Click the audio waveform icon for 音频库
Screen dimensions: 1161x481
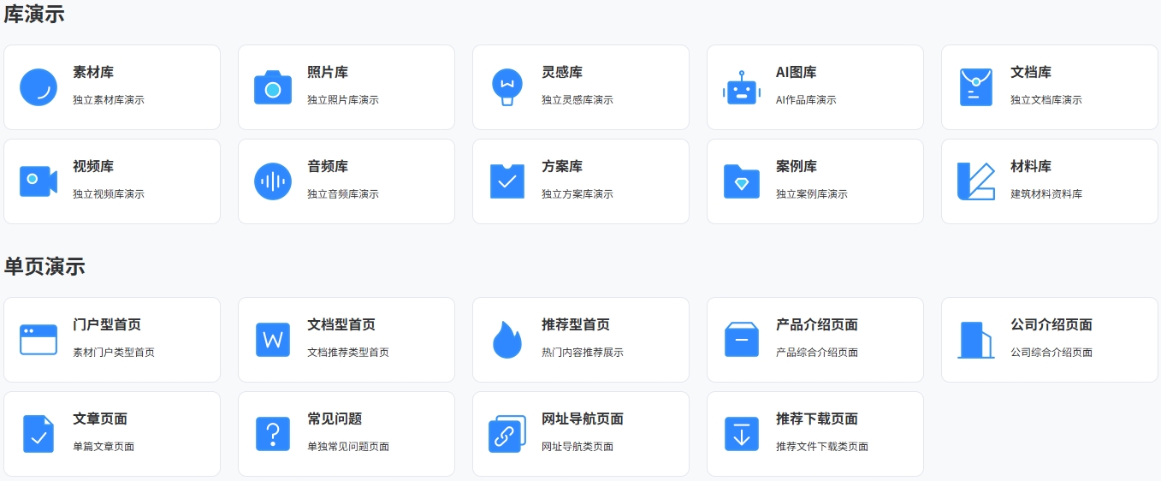point(273,181)
